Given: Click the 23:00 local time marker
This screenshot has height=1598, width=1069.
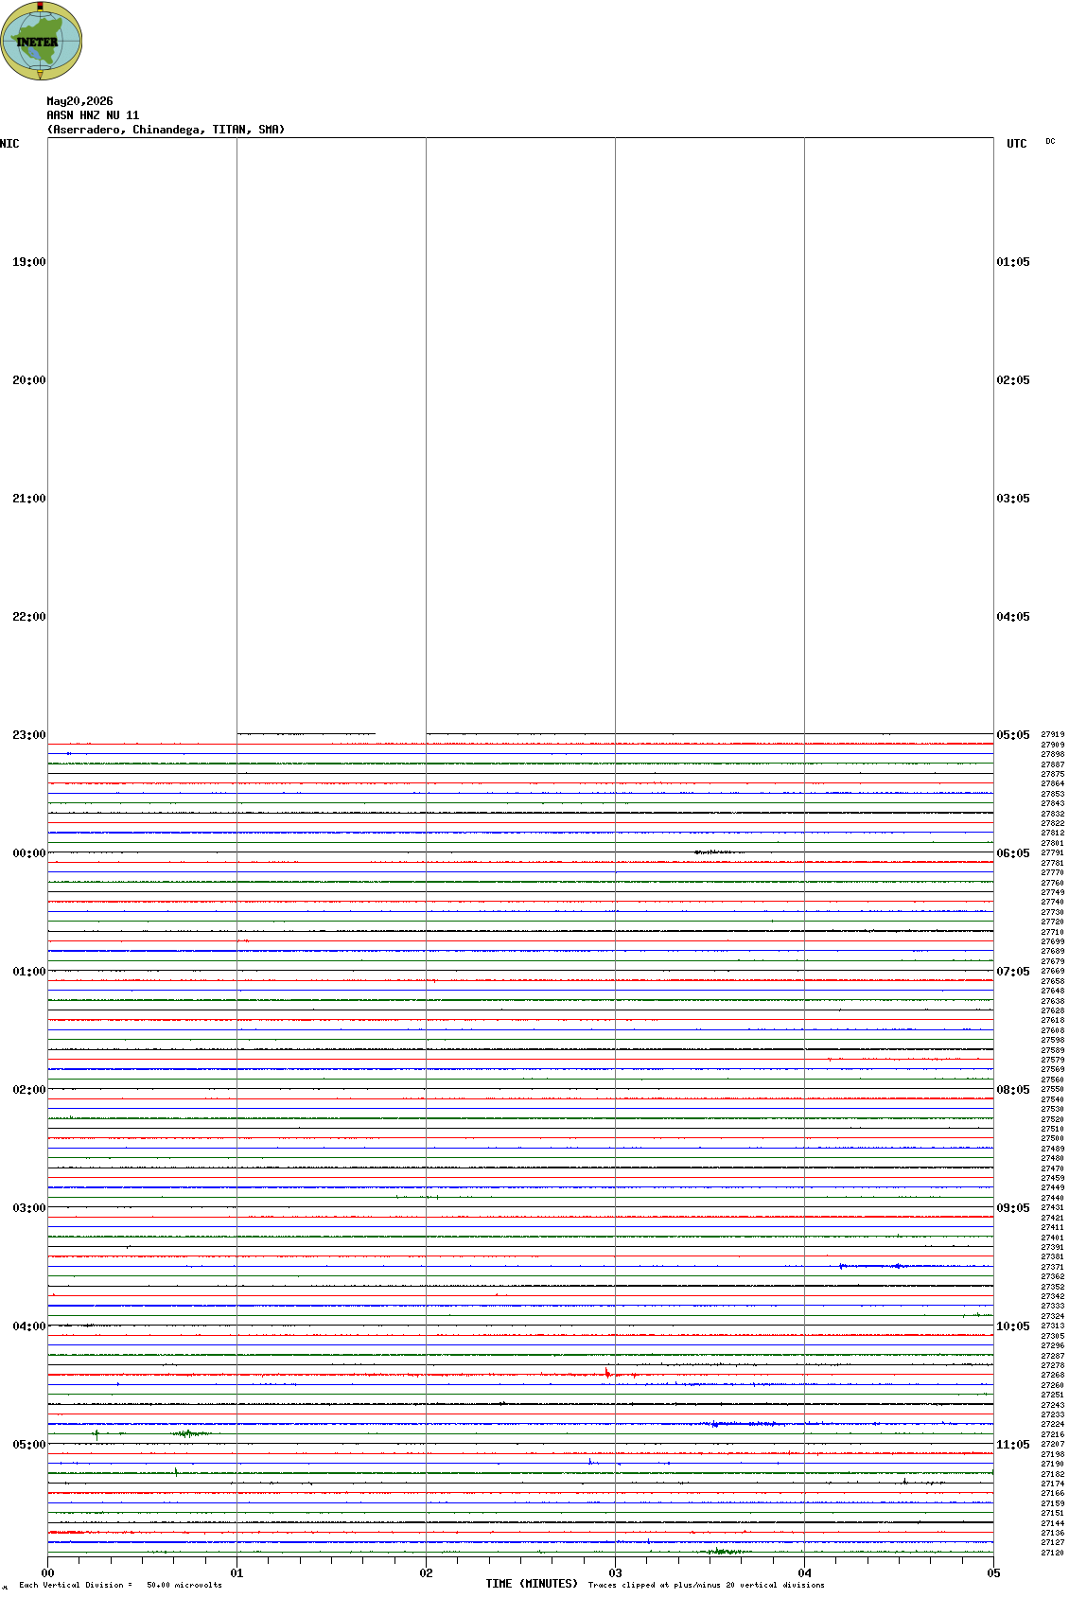Looking at the screenshot, I should coord(28,735).
